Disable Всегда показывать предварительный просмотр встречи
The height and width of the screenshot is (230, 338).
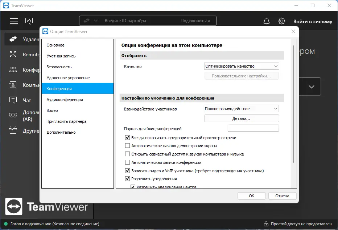click(128, 137)
